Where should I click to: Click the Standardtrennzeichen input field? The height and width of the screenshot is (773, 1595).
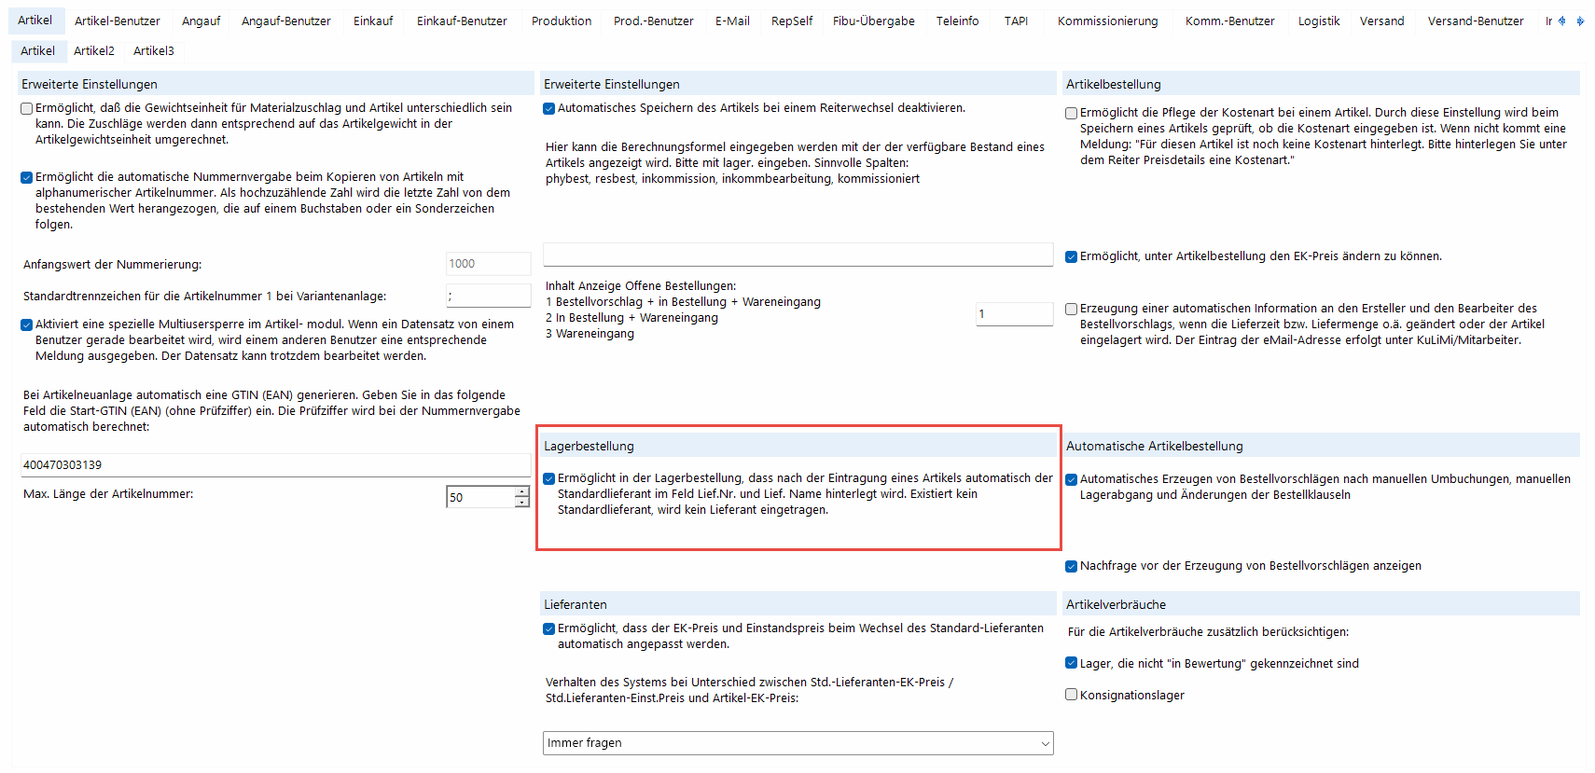489,296
